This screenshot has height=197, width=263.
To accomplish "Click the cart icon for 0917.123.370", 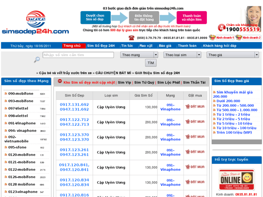I will 188,137.
